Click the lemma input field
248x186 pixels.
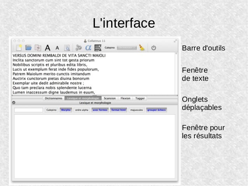point(28,110)
